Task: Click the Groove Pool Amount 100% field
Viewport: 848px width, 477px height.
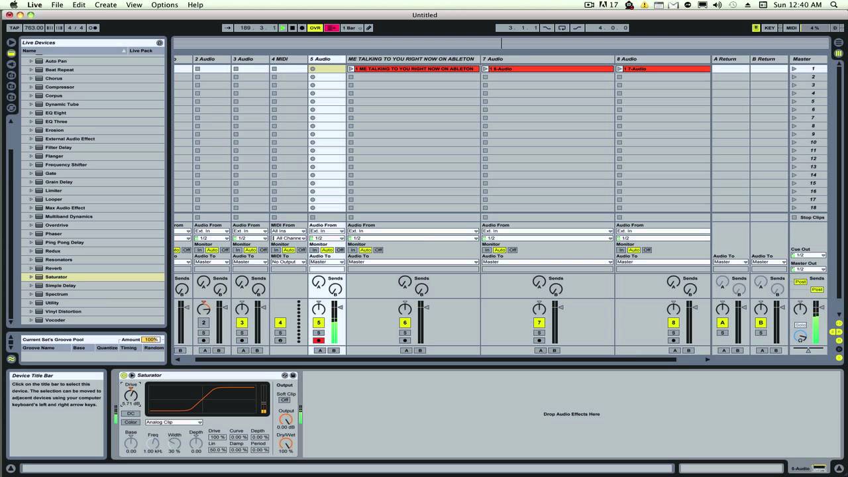Action: tap(151, 339)
